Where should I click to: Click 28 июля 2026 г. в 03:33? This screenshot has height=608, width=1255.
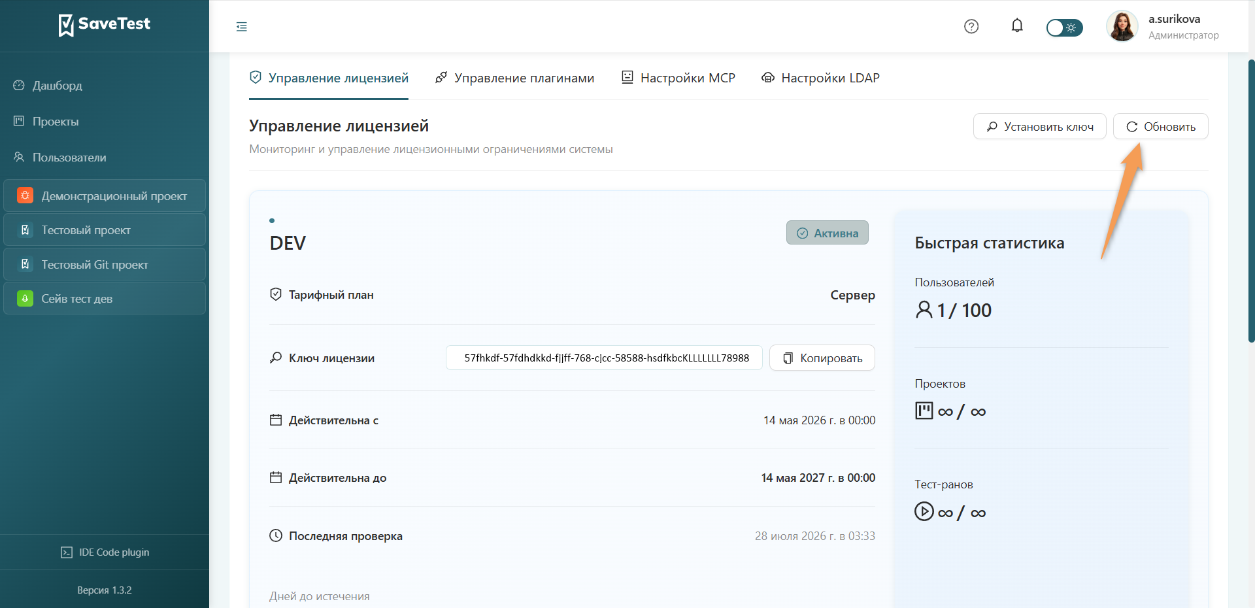pos(815,536)
